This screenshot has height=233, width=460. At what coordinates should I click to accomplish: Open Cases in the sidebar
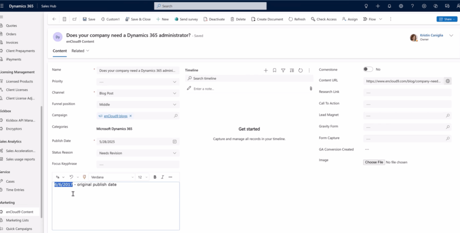tap(10, 181)
